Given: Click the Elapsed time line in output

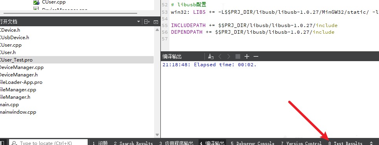Looking at the screenshot, I should click(x=209, y=65).
